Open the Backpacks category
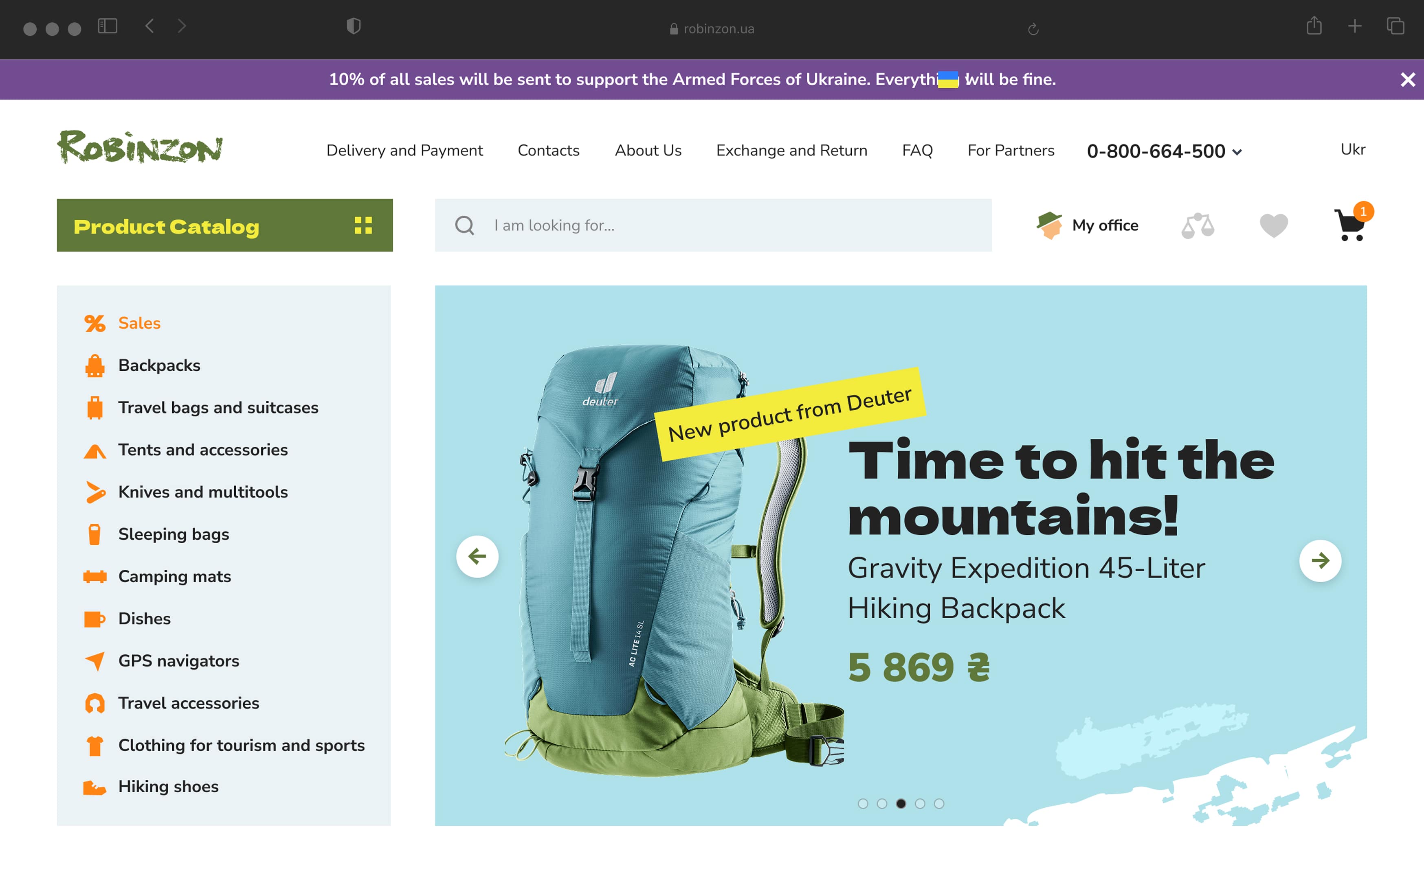This screenshot has height=879, width=1424. point(159,365)
